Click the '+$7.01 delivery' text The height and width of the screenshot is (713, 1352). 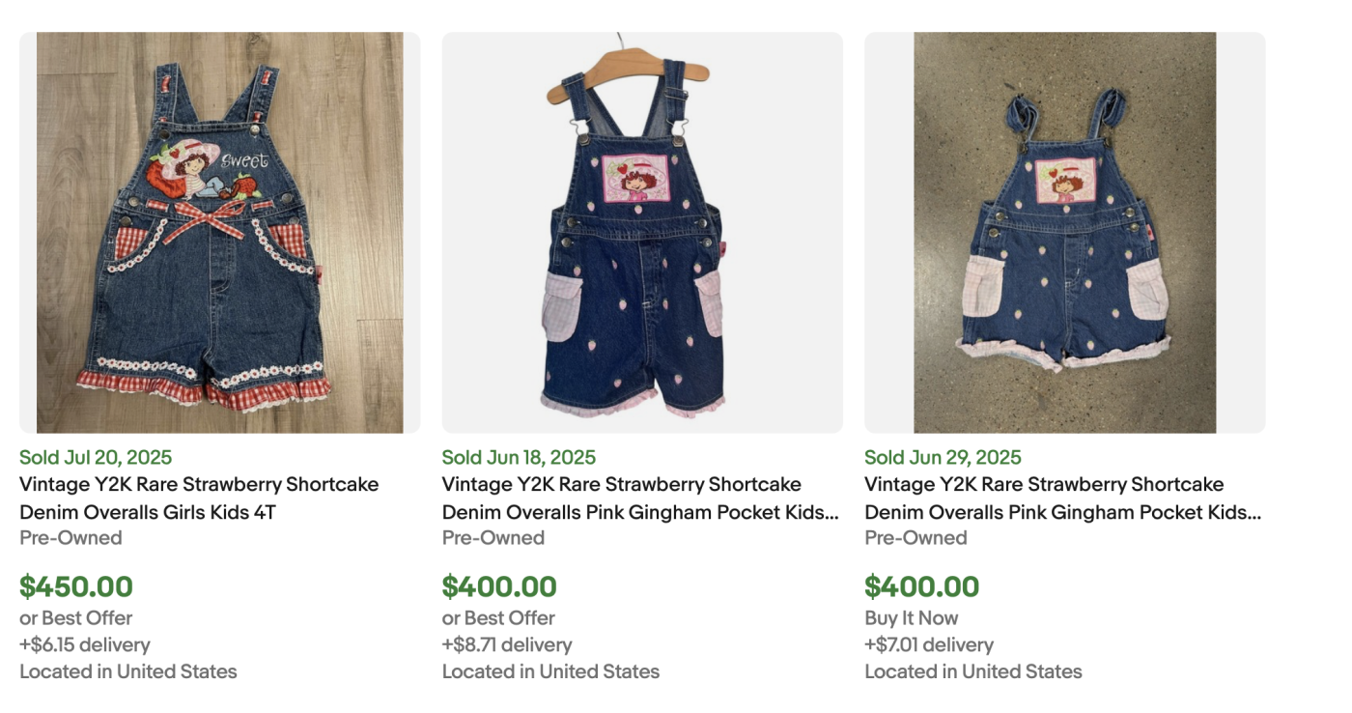point(929,644)
